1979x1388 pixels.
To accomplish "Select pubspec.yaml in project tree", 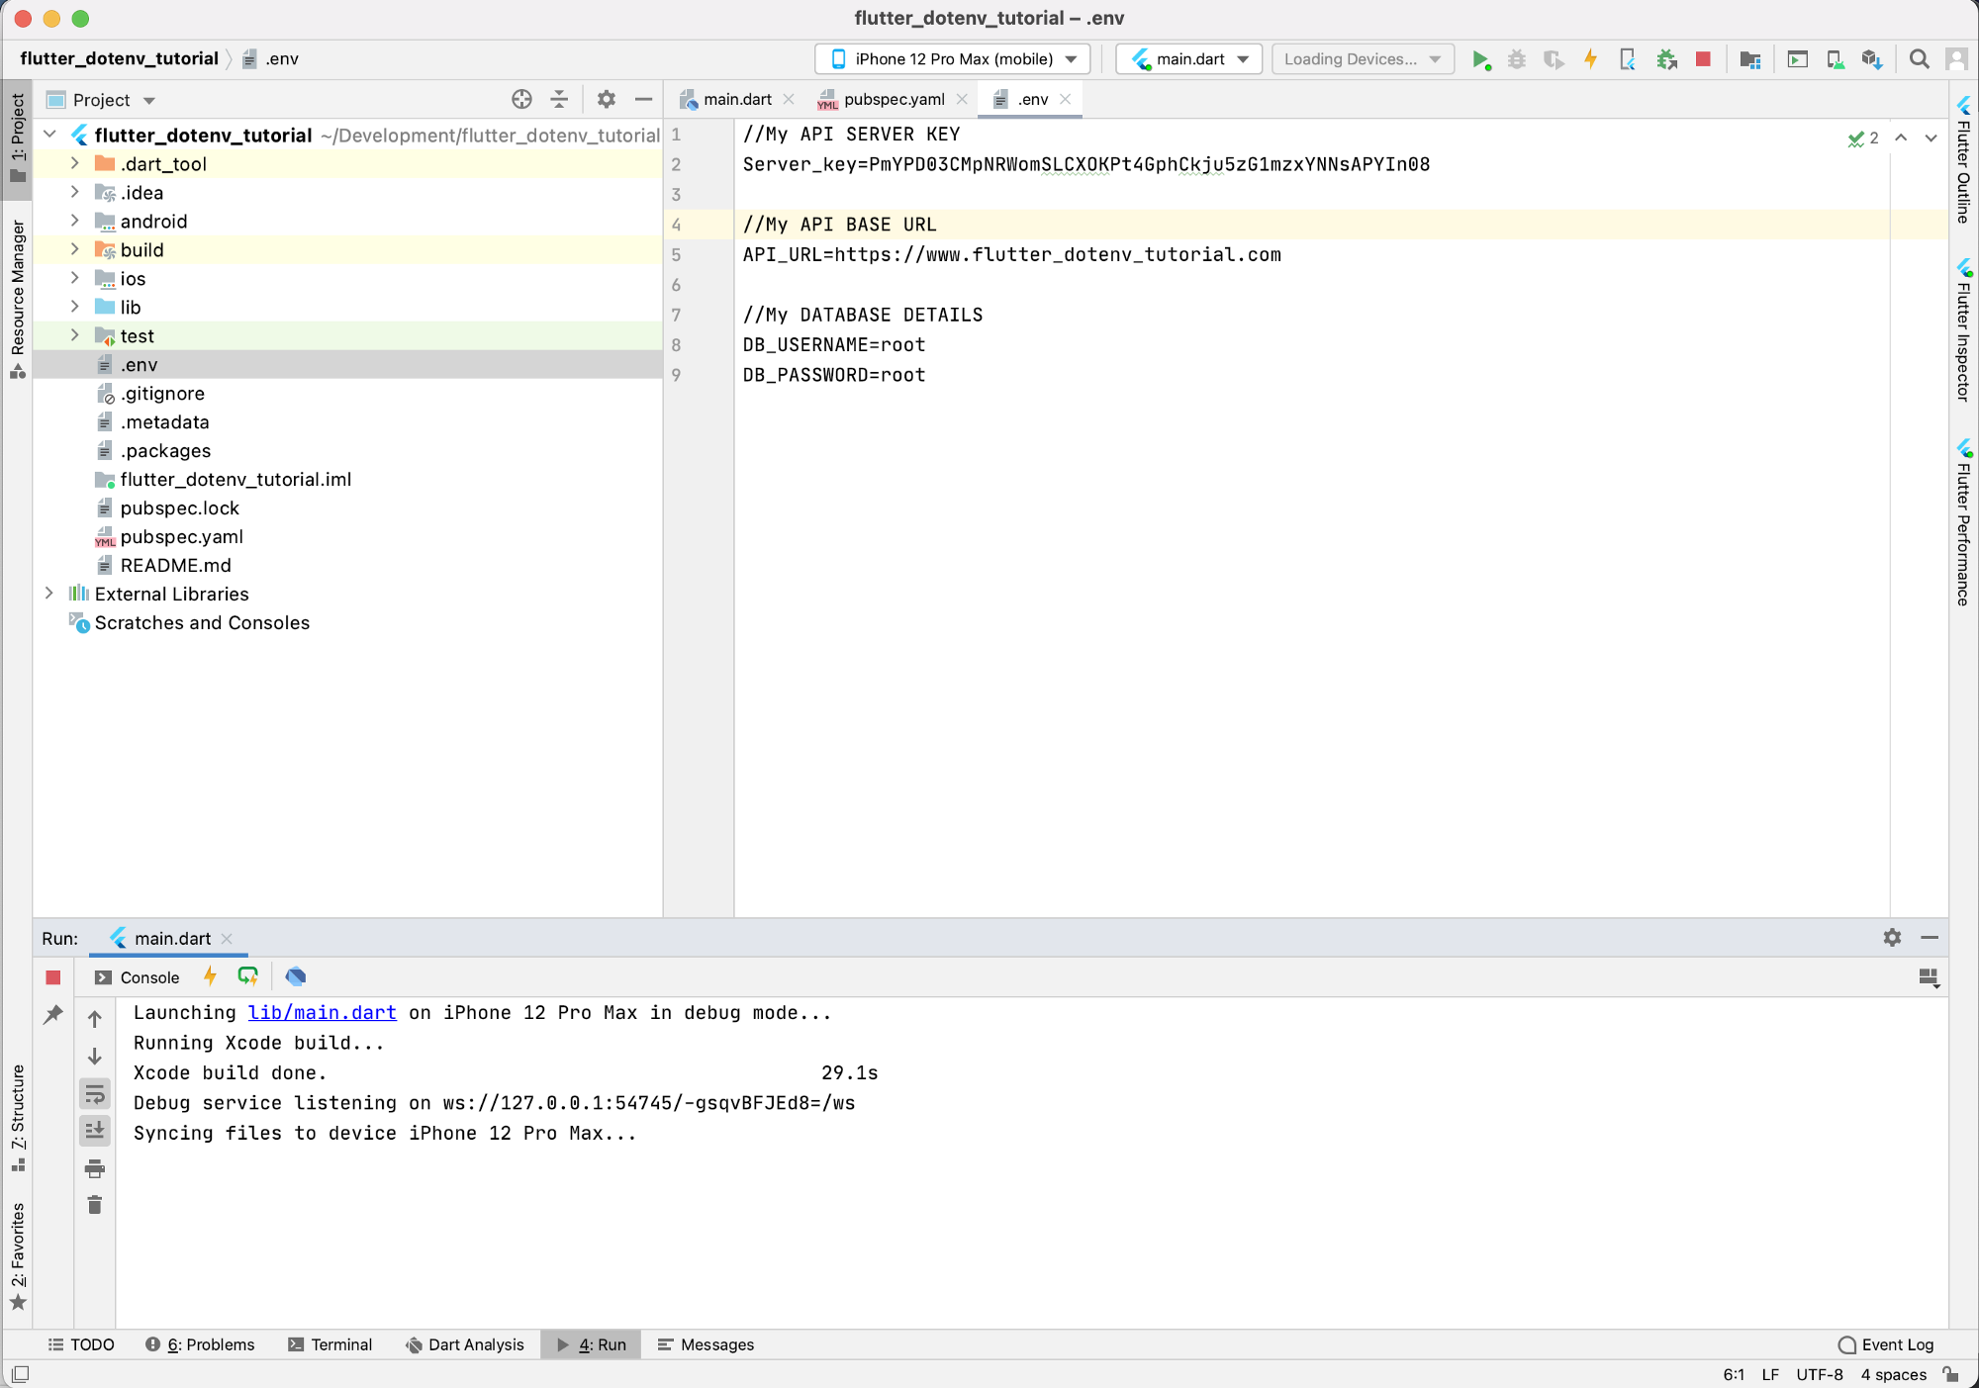I will 181,536.
